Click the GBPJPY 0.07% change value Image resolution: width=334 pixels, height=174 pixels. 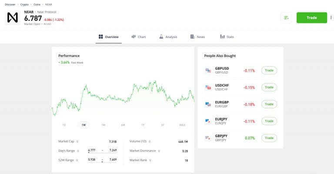(250, 138)
